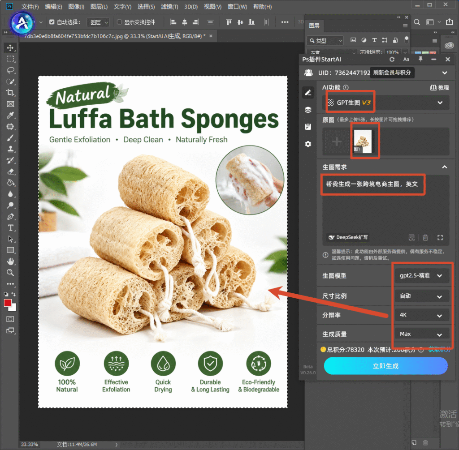The height and width of the screenshot is (450, 459).
Task: Click the add image plus button
Action: pos(337,141)
